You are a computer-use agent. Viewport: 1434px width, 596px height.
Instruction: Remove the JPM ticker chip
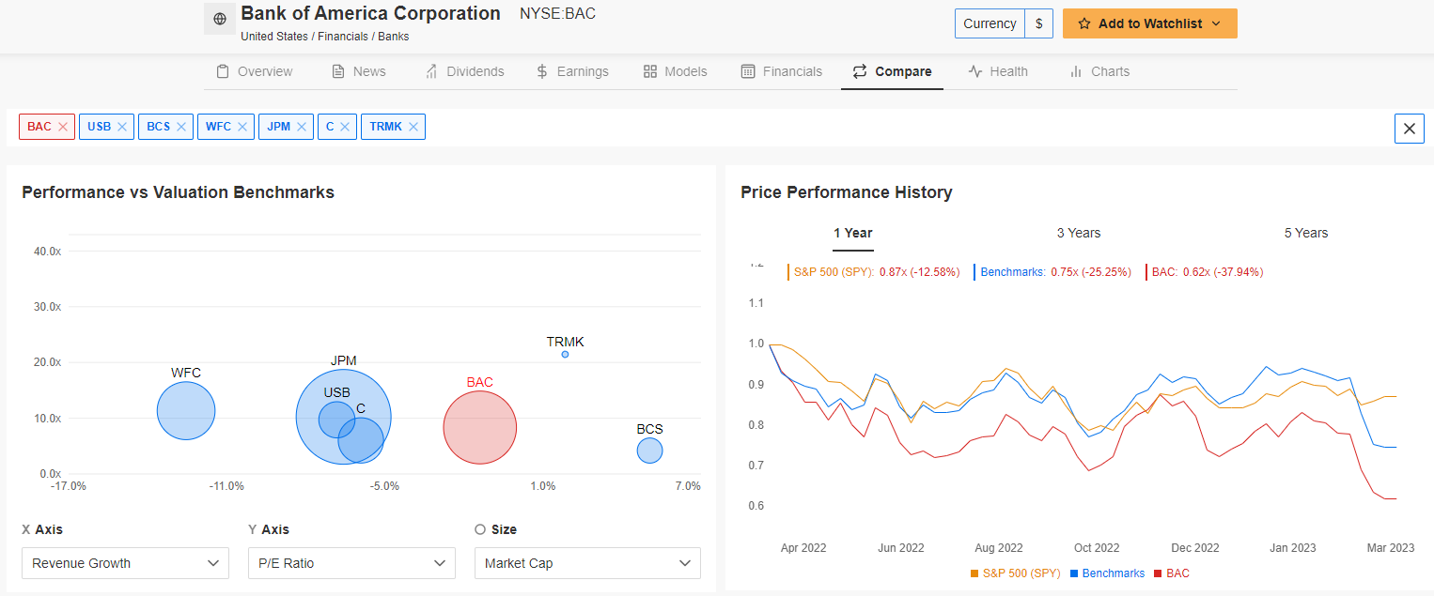click(x=302, y=127)
